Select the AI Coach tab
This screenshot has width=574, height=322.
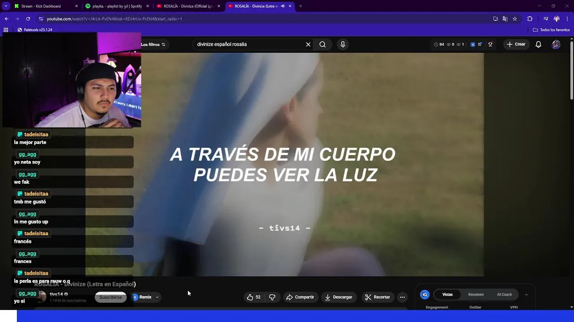pyautogui.click(x=504, y=294)
